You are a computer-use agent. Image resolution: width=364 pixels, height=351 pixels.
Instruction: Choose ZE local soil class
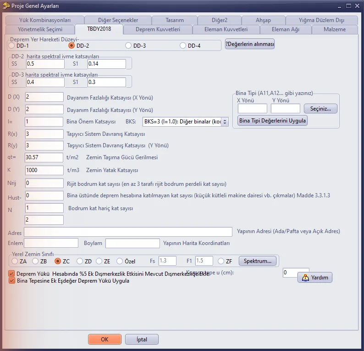(99, 261)
